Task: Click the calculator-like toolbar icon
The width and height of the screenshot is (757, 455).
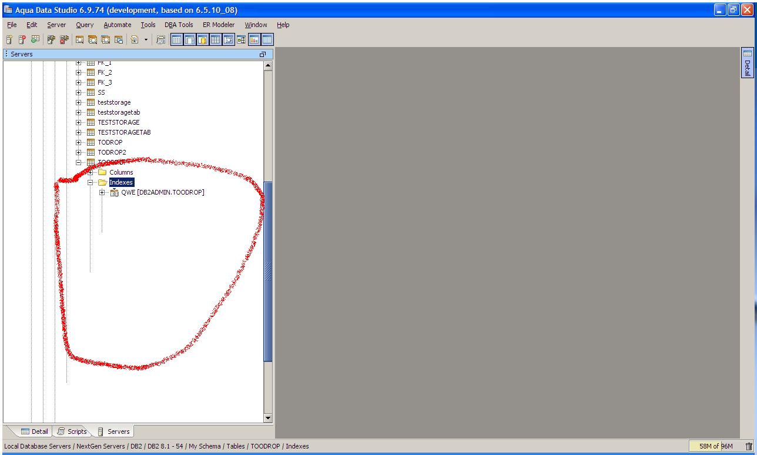Action: 160,40
